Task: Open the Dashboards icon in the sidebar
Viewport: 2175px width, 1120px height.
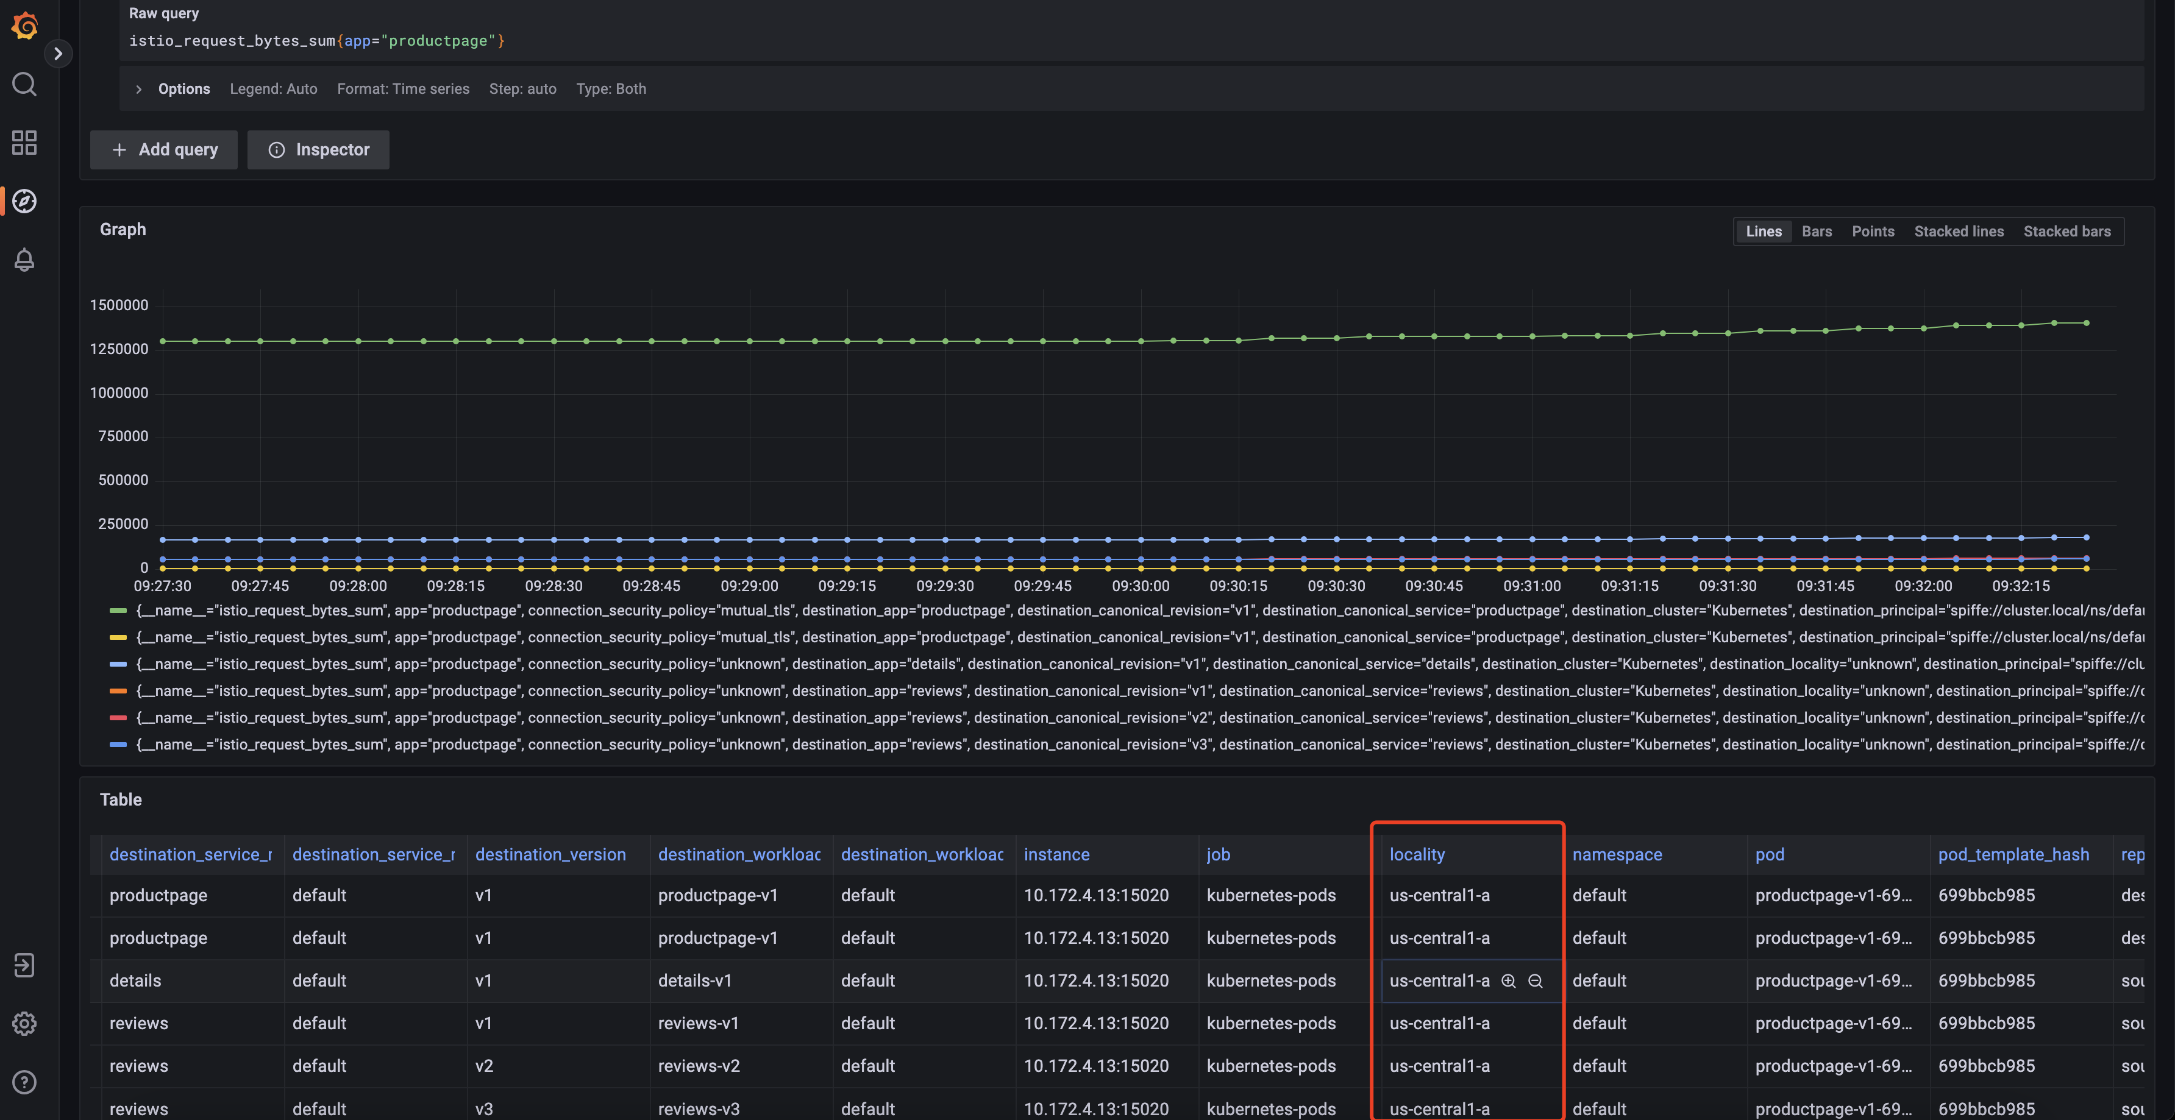Action: [x=24, y=142]
